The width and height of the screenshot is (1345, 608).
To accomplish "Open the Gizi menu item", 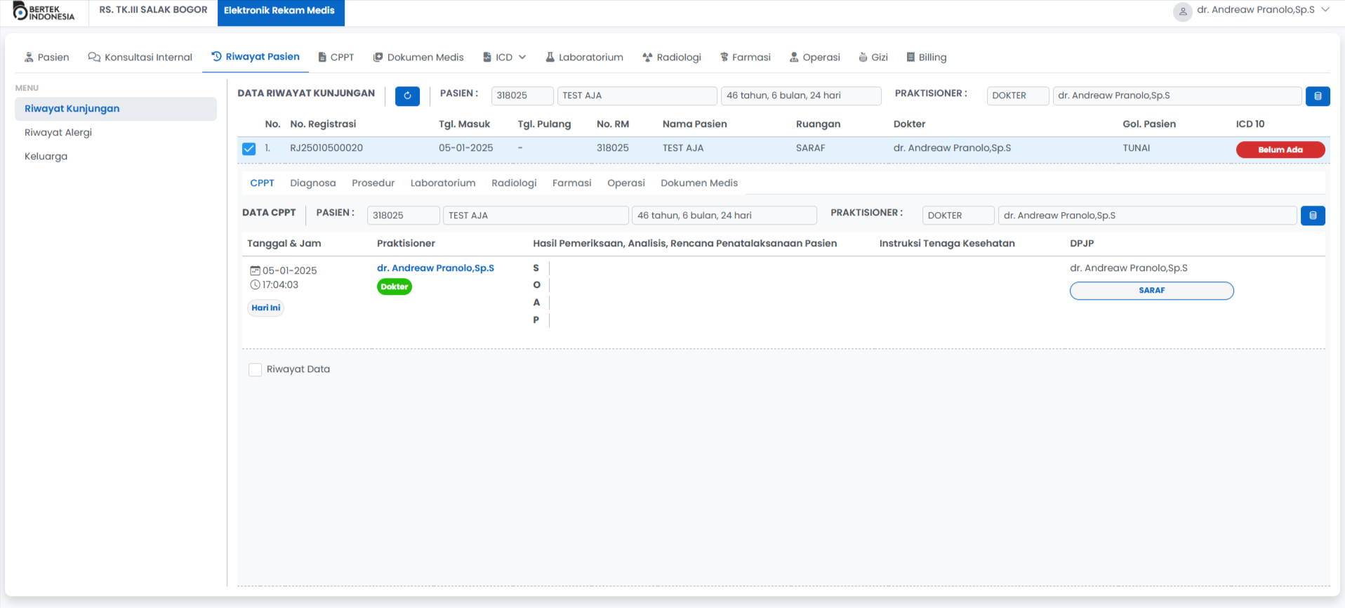I will point(873,58).
